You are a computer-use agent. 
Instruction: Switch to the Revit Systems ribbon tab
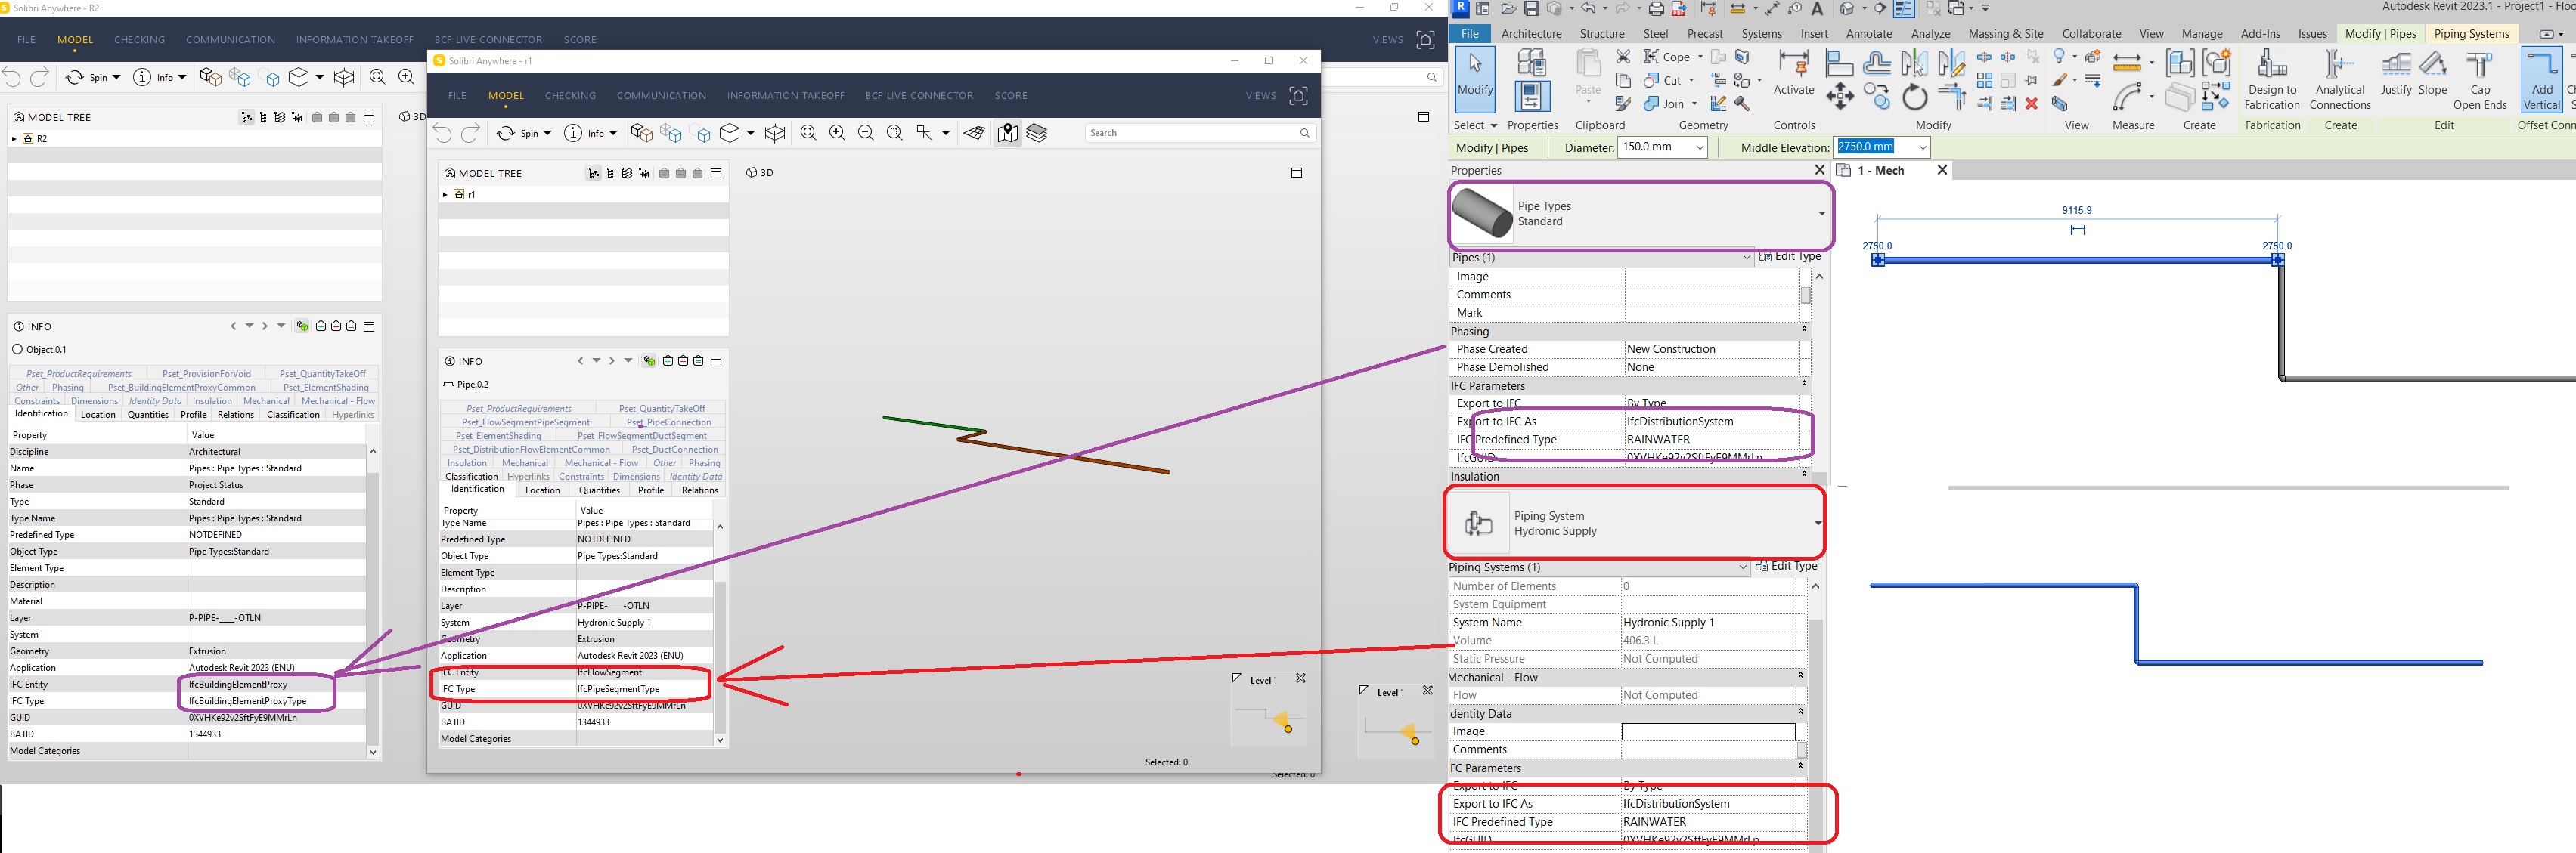[x=1761, y=34]
